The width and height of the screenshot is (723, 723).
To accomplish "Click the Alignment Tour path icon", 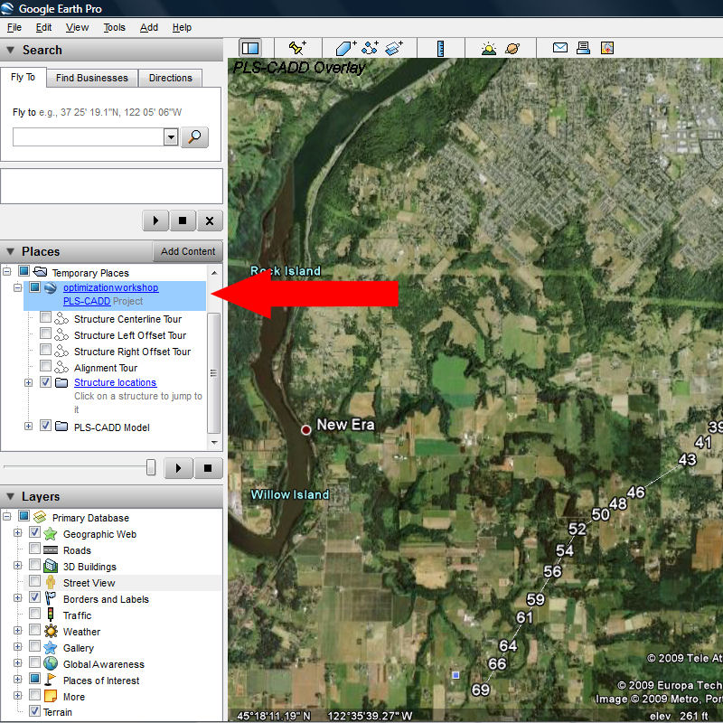I will point(61,367).
